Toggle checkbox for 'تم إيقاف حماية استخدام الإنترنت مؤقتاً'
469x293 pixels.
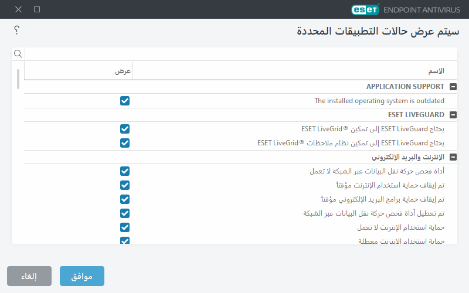(125, 185)
